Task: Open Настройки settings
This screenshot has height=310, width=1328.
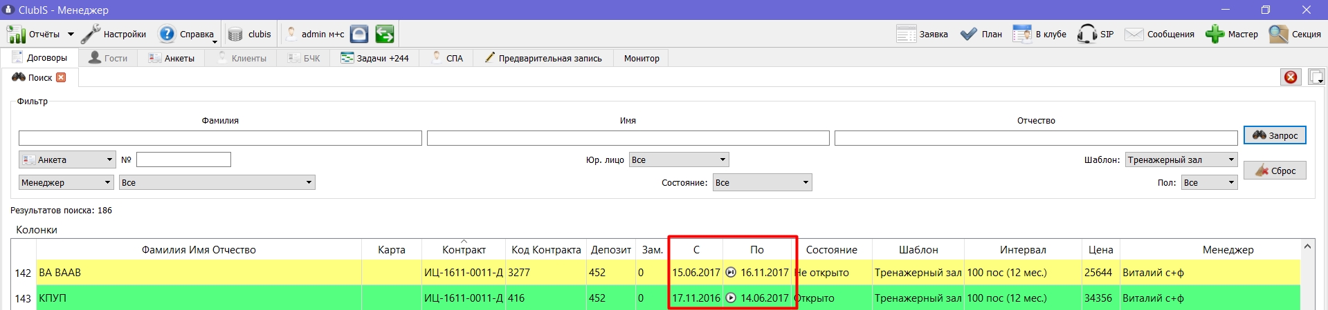Action: pyautogui.click(x=114, y=34)
